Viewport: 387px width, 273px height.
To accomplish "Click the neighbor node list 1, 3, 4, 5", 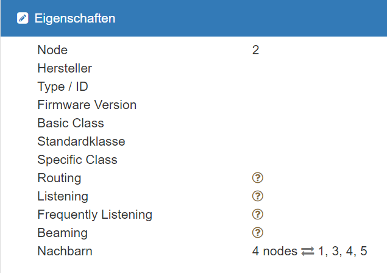I will [343, 251].
